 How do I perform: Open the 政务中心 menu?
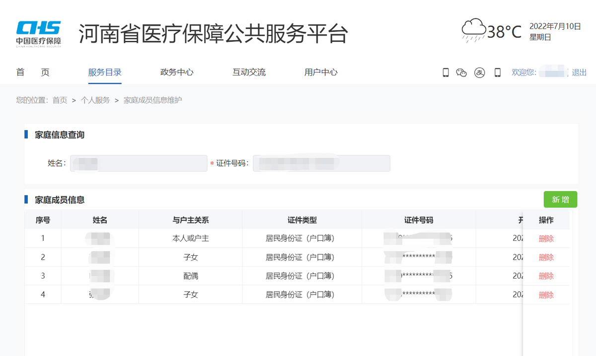[176, 72]
